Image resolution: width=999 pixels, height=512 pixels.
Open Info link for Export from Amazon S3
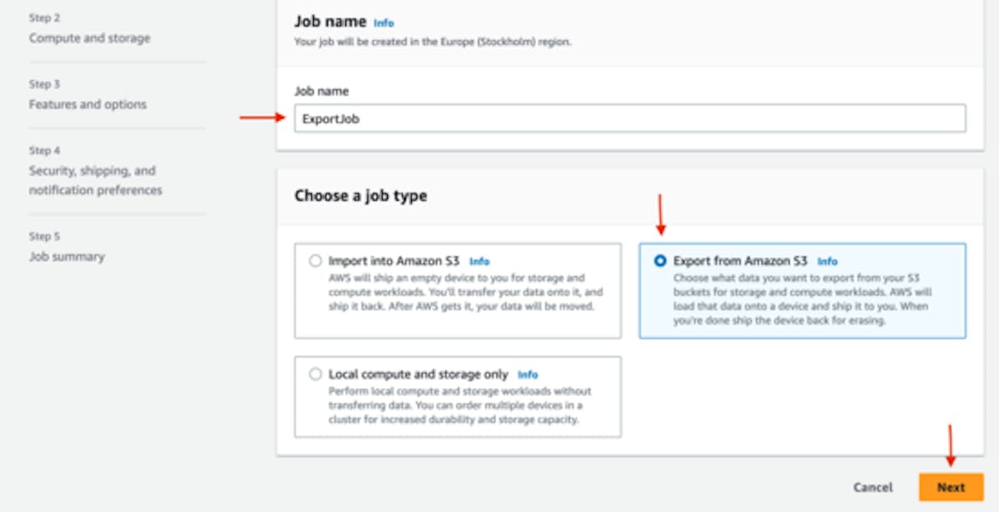[827, 261]
